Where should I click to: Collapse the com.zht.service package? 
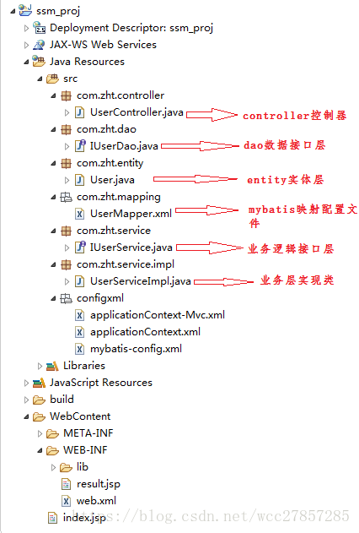point(54,231)
